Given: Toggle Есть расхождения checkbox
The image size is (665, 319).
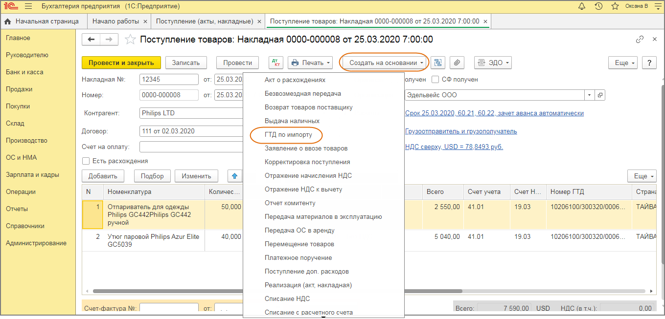Looking at the screenshot, I should coord(86,161).
